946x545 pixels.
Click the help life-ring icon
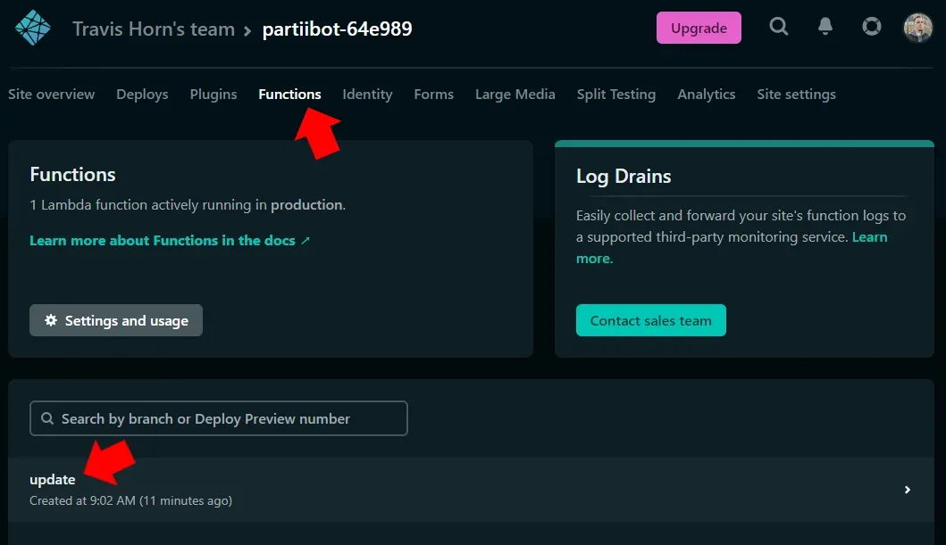871,27
